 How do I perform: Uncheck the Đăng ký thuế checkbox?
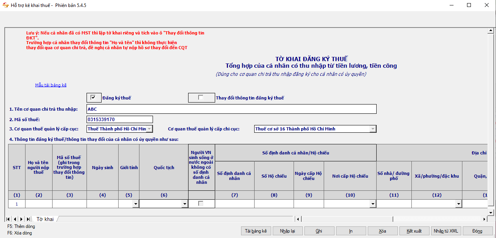point(93,98)
